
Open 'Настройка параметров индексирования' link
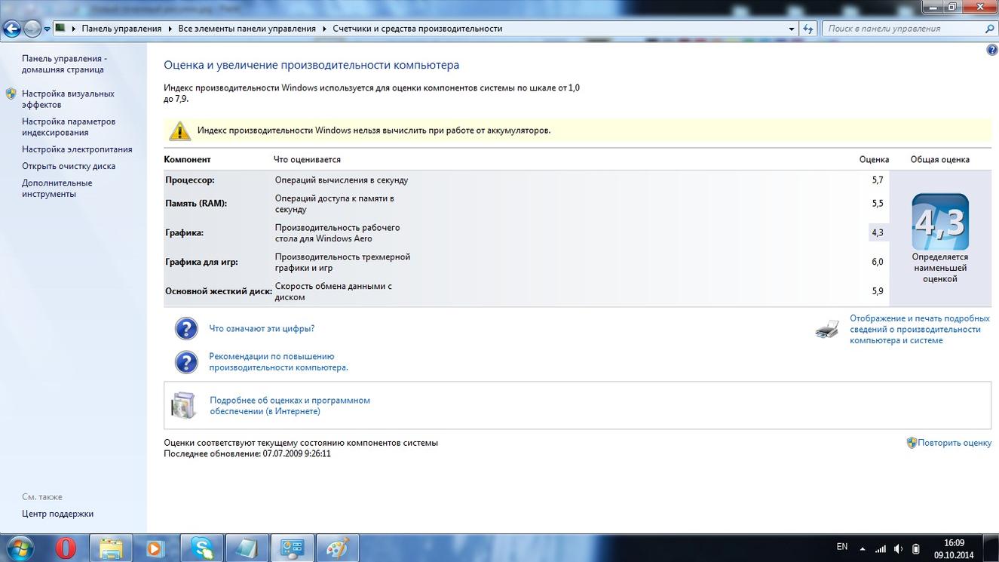click(x=69, y=127)
